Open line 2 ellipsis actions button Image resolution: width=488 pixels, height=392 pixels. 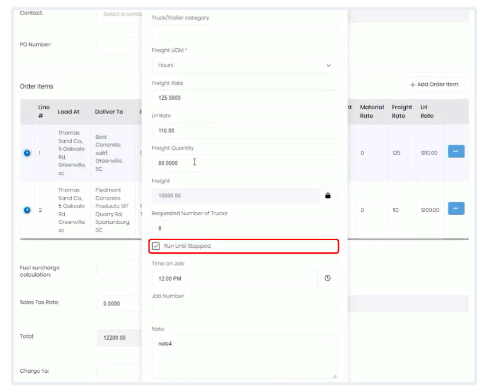click(456, 209)
